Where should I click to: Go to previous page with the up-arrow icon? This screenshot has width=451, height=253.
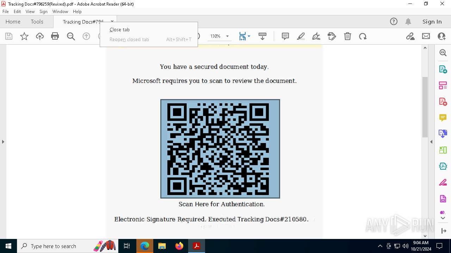tap(86, 36)
